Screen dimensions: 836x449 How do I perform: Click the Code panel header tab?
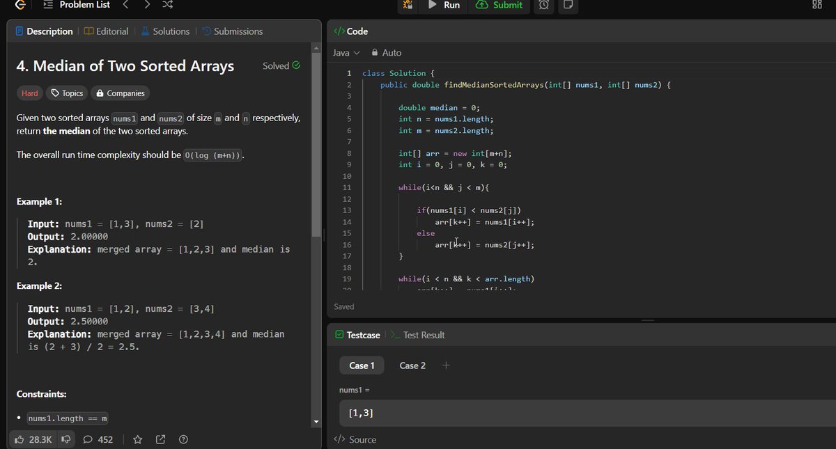[x=351, y=31]
